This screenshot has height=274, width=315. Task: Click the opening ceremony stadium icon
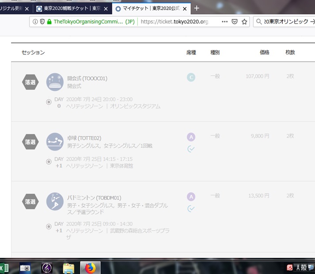pyautogui.click(x=55, y=82)
